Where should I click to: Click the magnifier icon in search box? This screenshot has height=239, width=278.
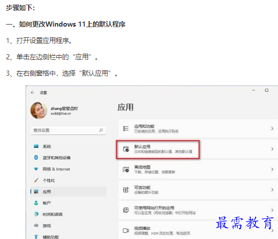pyautogui.click(x=101, y=130)
